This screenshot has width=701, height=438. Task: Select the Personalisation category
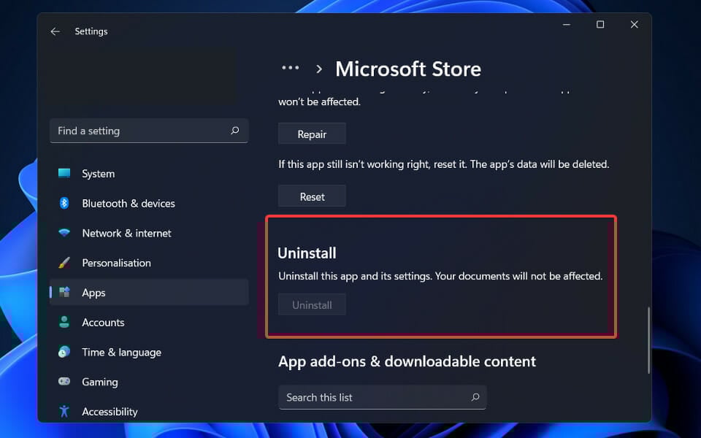point(149,263)
